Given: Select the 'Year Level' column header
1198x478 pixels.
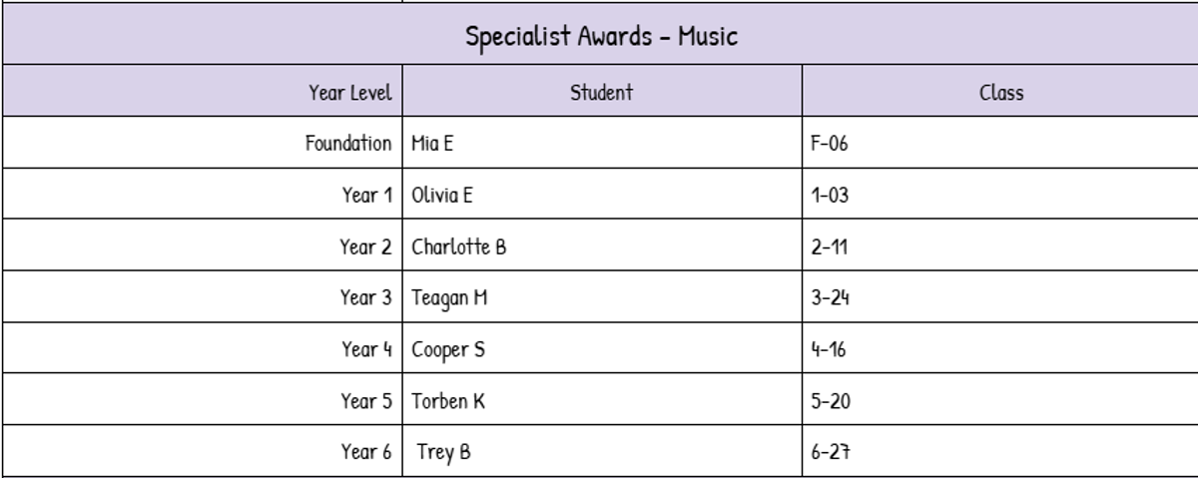Looking at the screenshot, I should pos(349,93).
